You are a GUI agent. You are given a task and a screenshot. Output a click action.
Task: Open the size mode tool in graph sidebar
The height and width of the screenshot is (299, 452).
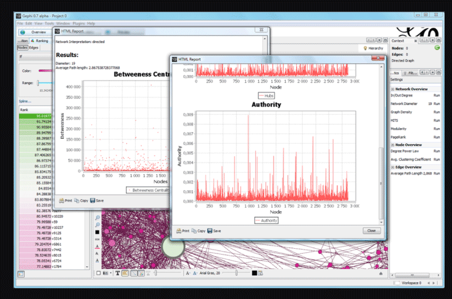[x=97, y=239]
